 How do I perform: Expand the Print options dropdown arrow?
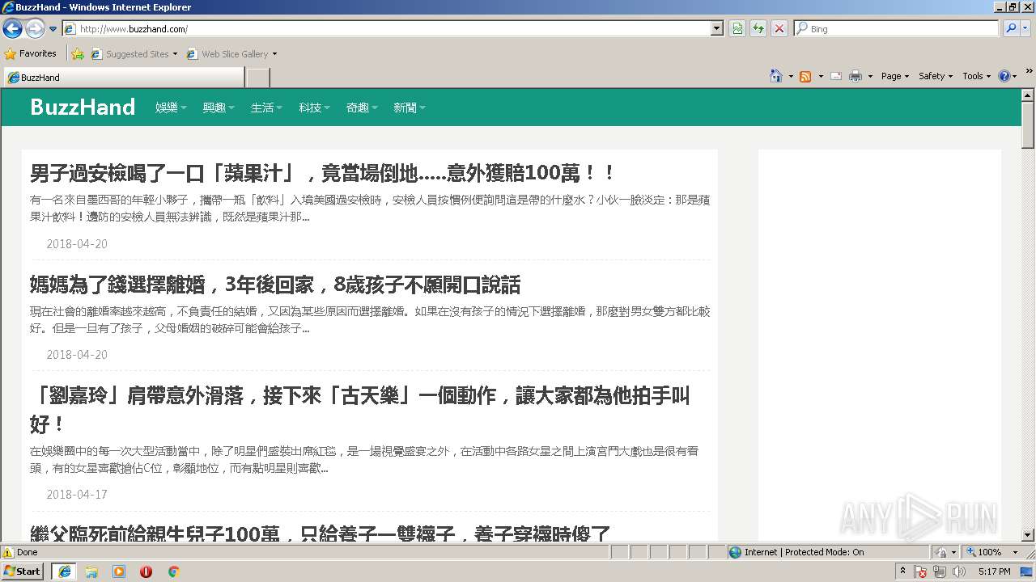pyautogui.click(x=870, y=76)
